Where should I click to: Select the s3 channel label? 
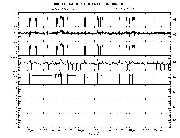point(175,48)
